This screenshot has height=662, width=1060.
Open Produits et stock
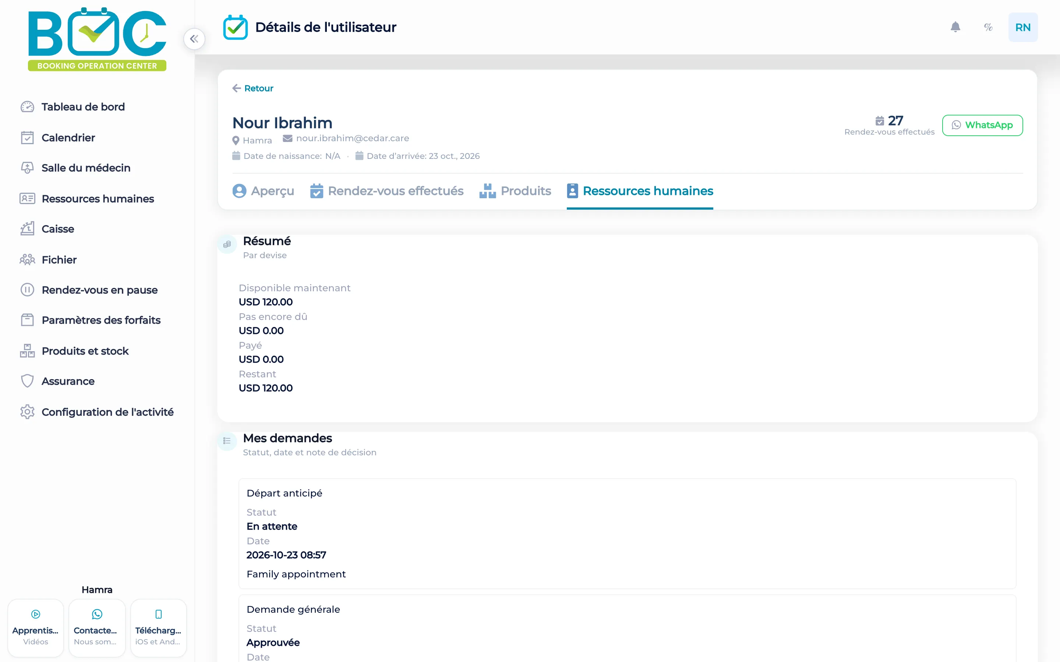[x=74, y=351]
